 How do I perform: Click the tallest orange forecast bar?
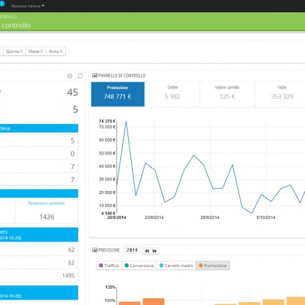[x=296, y=301]
